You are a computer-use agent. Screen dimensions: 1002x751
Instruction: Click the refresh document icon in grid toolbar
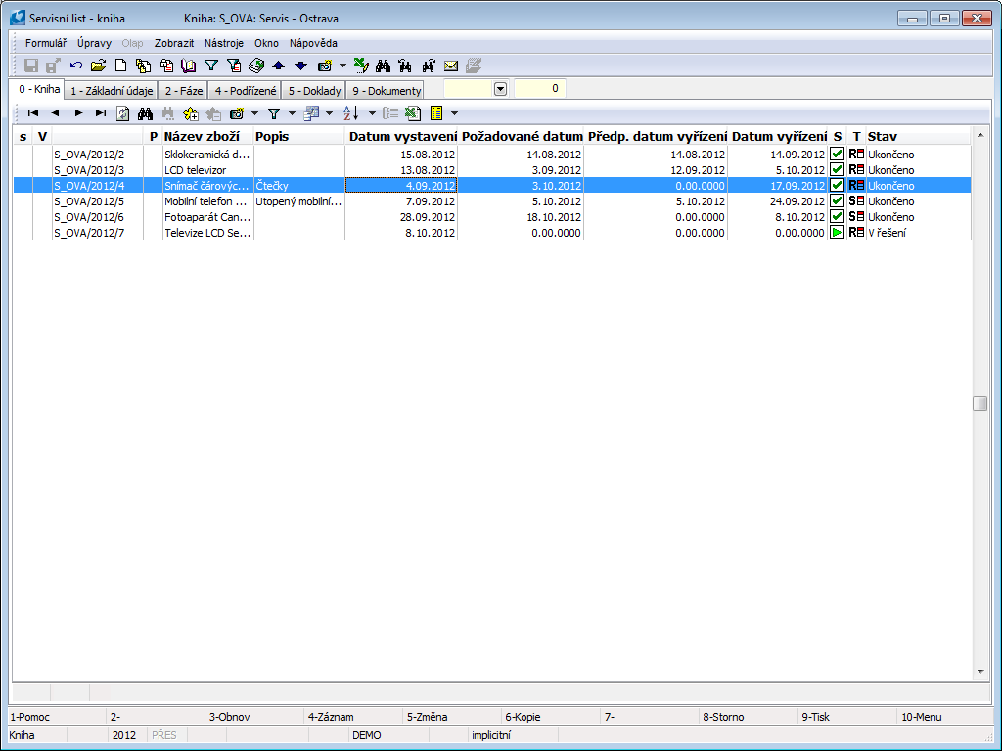122,113
